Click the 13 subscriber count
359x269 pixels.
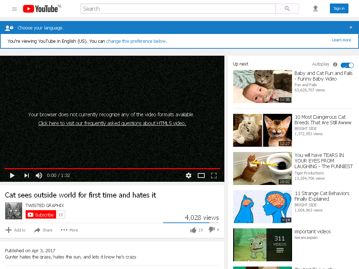tap(60, 215)
